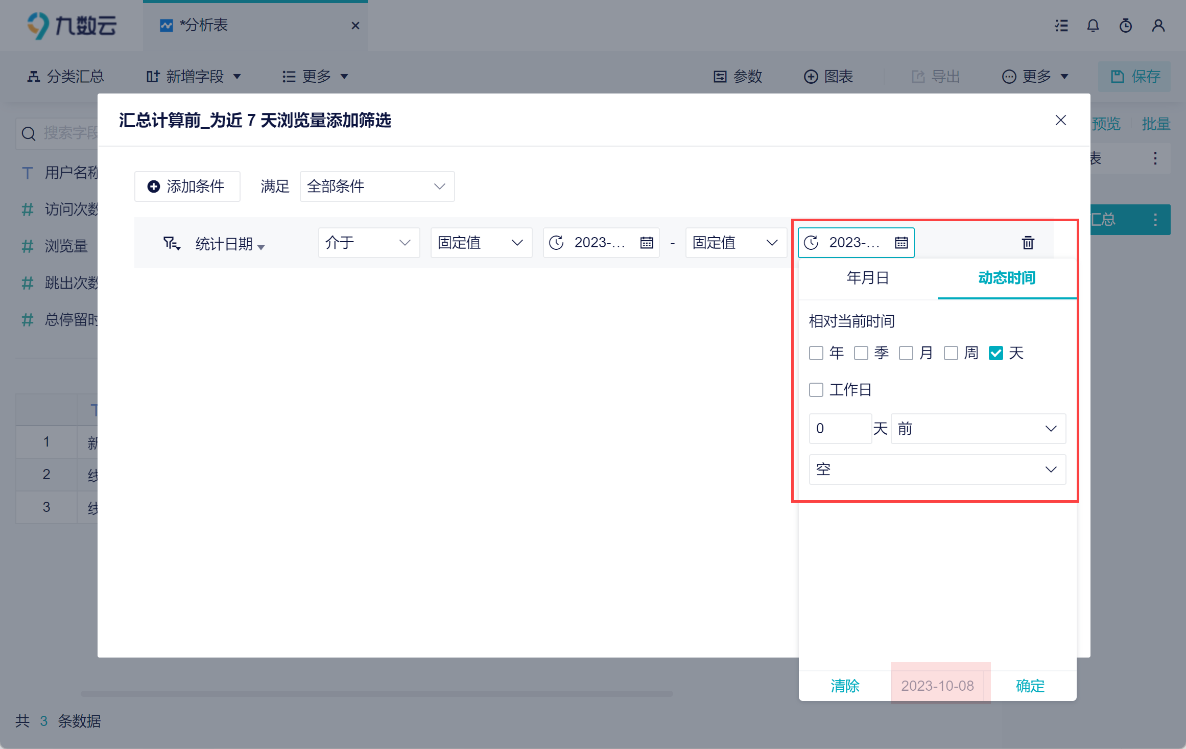Open the task list icon in top bar
The width and height of the screenshot is (1186, 749).
pyautogui.click(x=1061, y=26)
